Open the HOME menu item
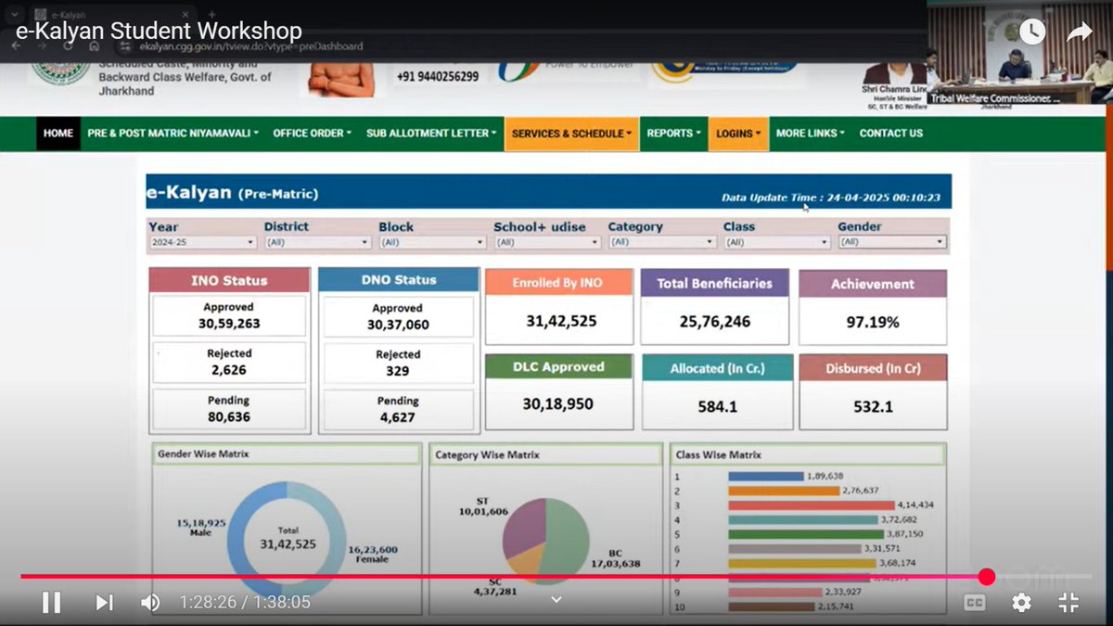Image resolution: width=1113 pixels, height=626 pixels. (58, 134)
